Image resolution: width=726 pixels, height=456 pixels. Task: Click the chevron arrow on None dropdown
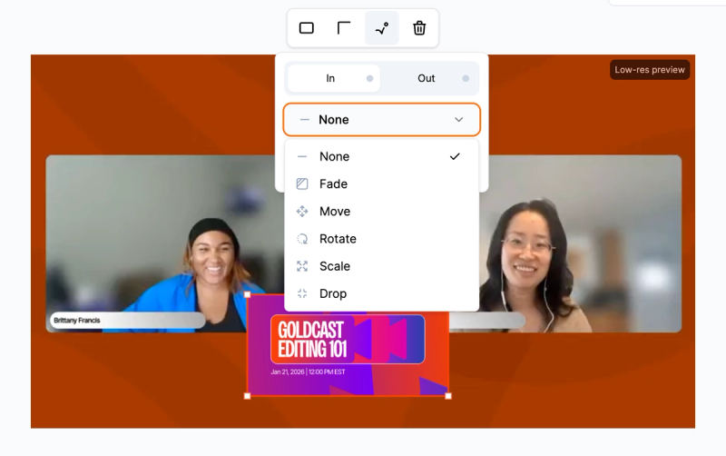[x=458, y=120]
